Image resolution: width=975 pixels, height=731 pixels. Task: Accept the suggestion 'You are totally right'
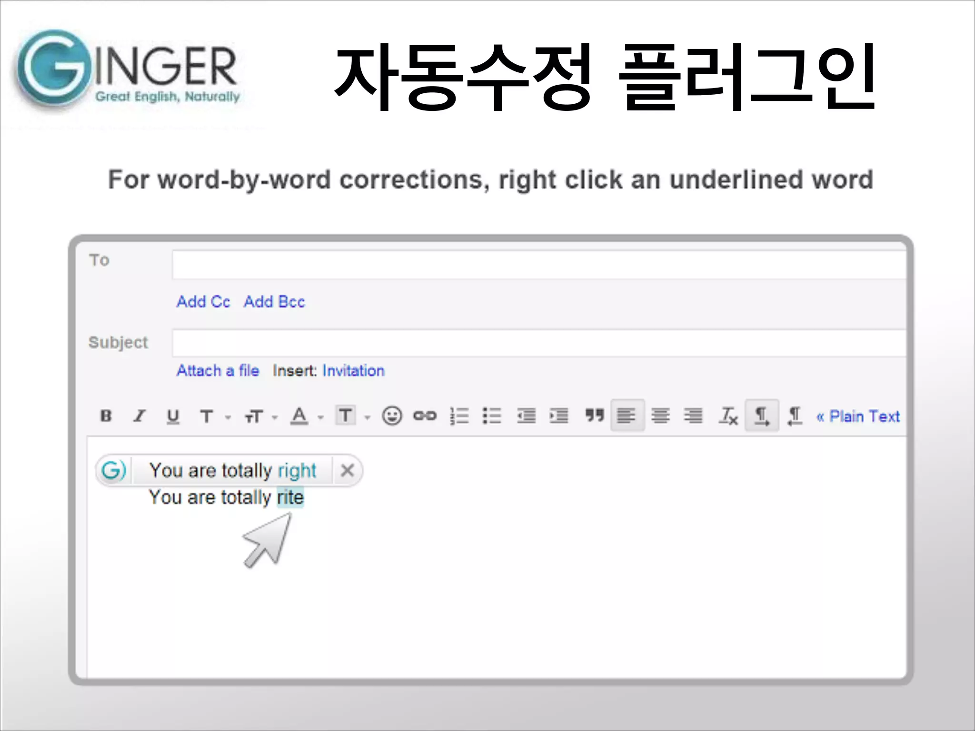tap(232, 471)
